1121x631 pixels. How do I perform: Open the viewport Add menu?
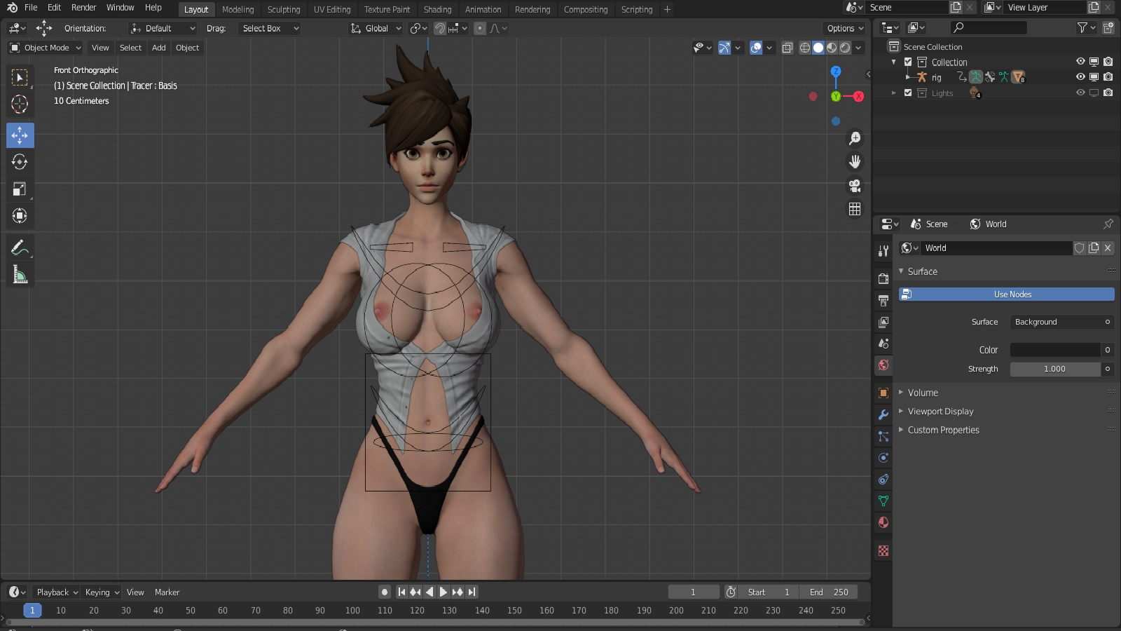(x=159, y=48)
